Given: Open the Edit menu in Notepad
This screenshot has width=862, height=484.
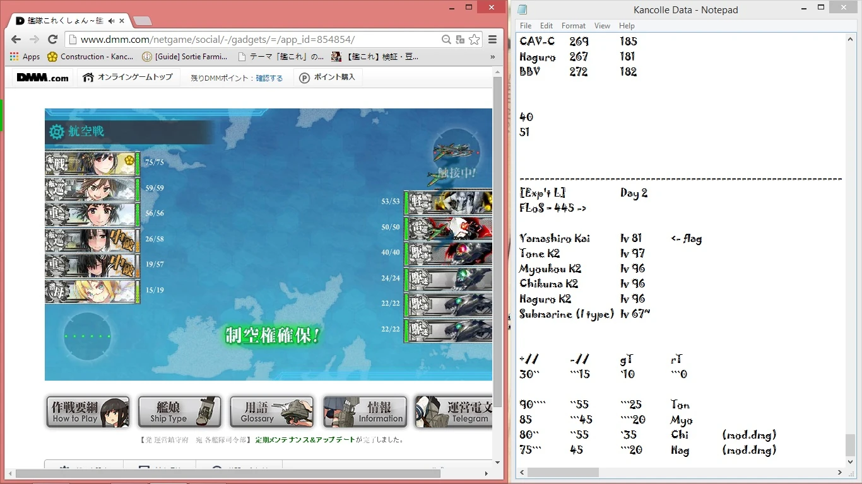Looking at the screenshot, I should tap(546, 26).
